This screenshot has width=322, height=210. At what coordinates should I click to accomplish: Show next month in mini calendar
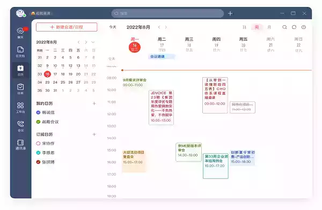86,42
